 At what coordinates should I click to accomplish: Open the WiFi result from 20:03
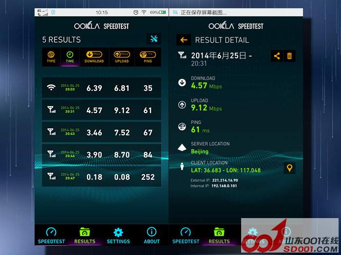101,88
